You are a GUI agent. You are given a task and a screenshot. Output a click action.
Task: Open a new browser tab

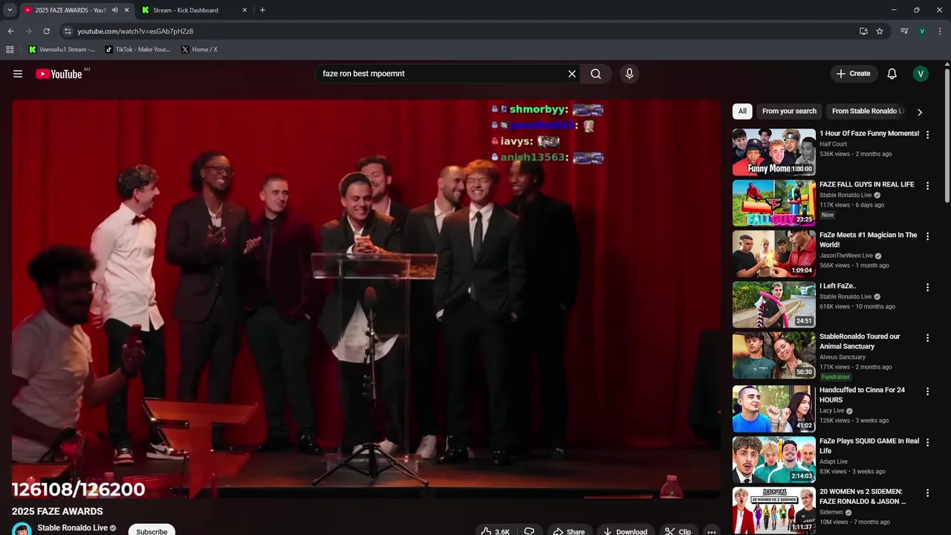tap(262, 10)
